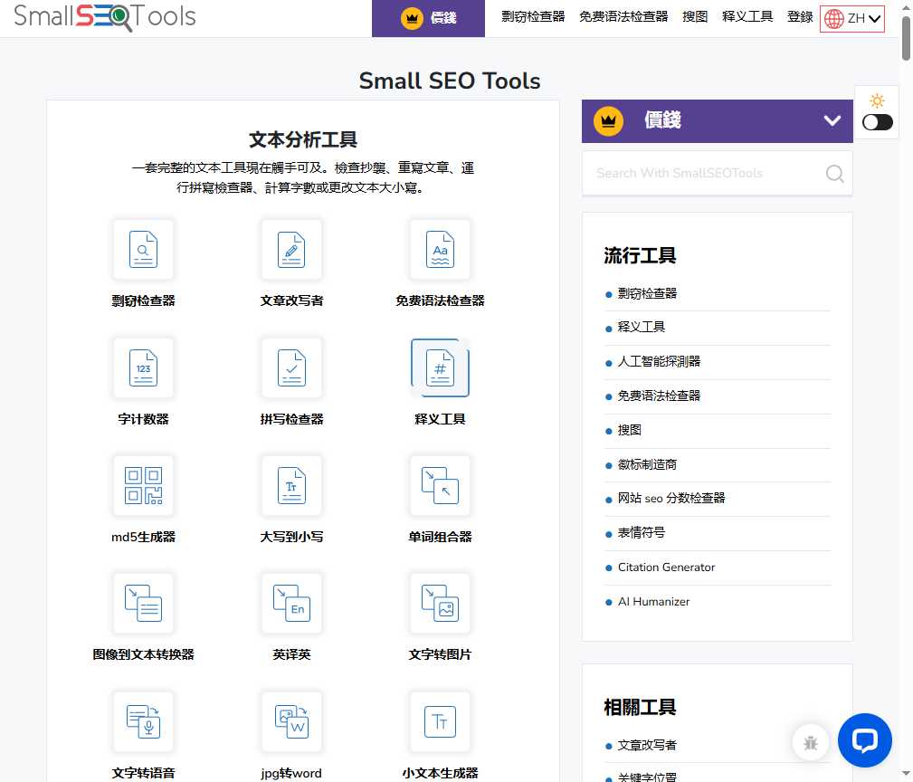Expand the ZH language selector
Screen dimensions: 913x782
tap(851, 17)
